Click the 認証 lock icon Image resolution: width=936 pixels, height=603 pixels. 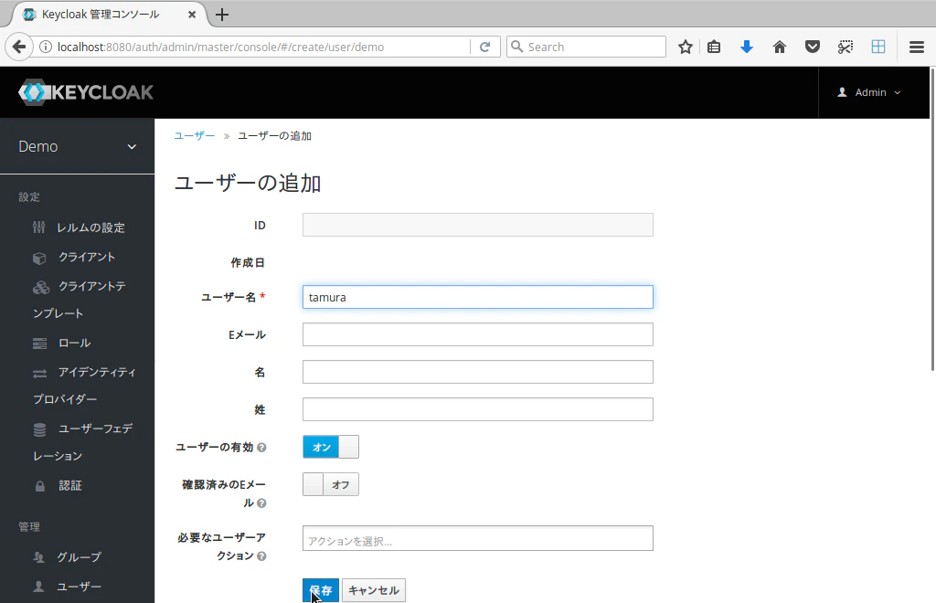(x=39, y=486)
